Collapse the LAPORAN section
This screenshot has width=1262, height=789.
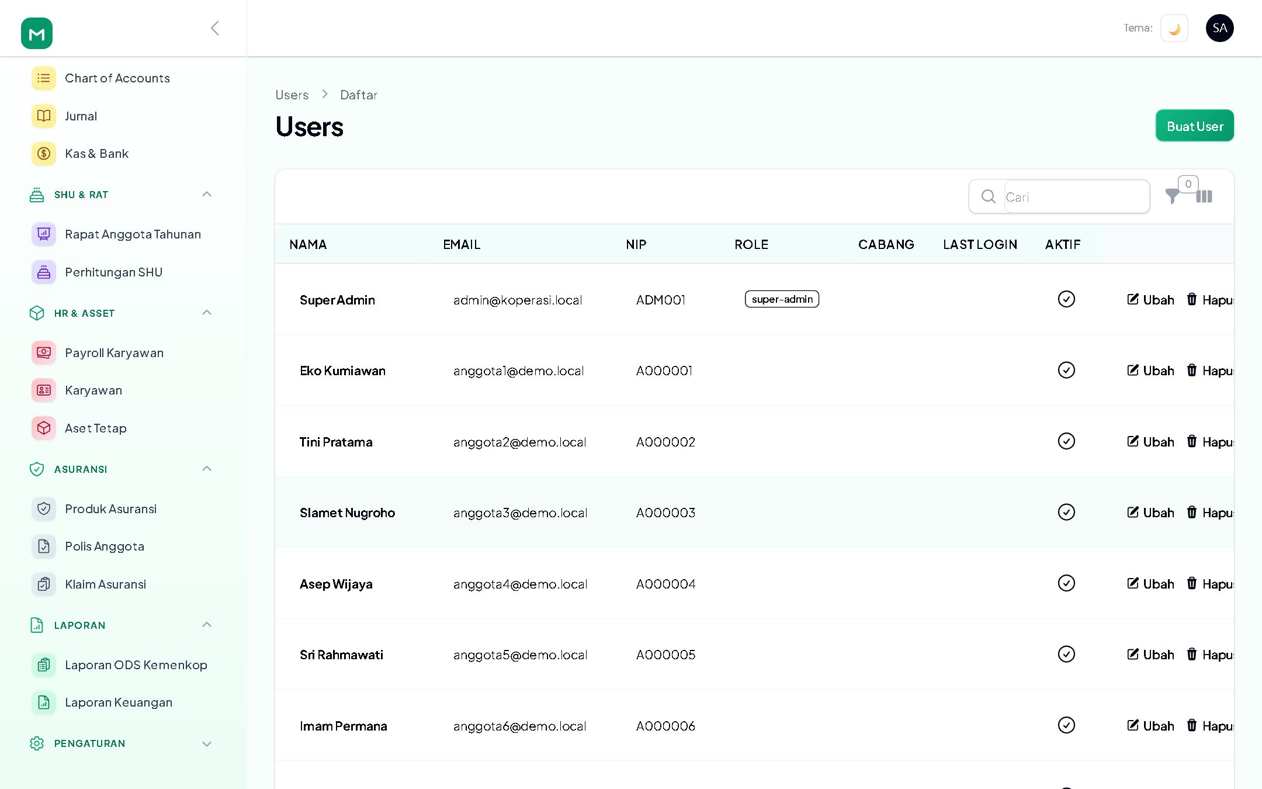point(207,625)
